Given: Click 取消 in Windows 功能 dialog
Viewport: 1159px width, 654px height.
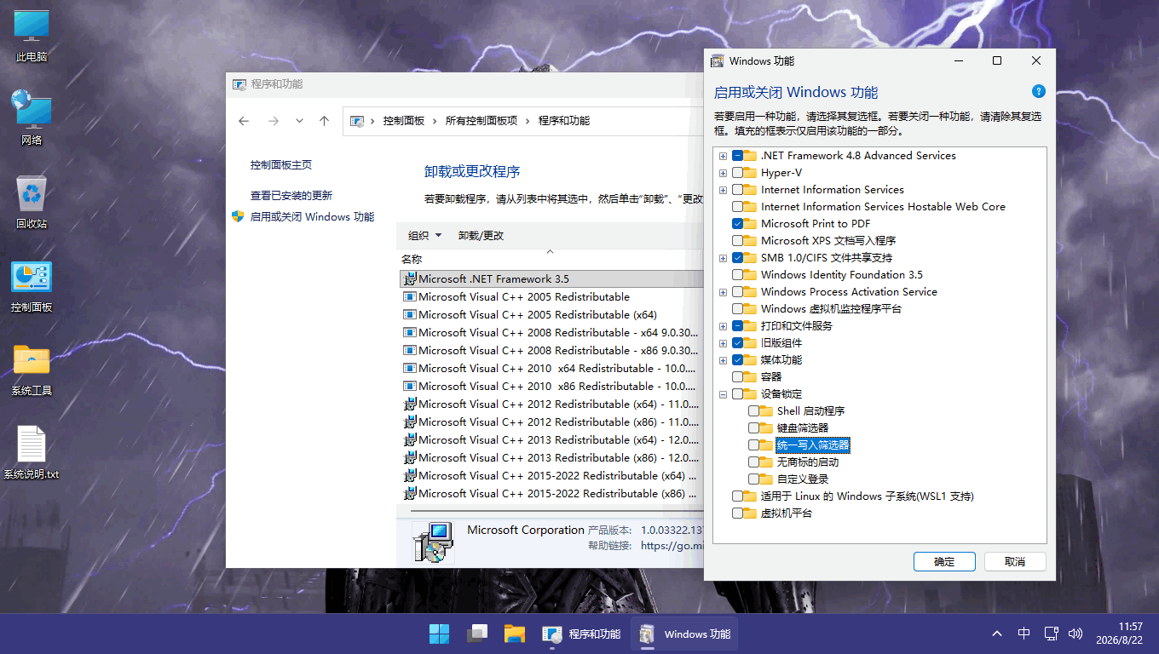Looking at the screenshot, I should pos(1015,562).
